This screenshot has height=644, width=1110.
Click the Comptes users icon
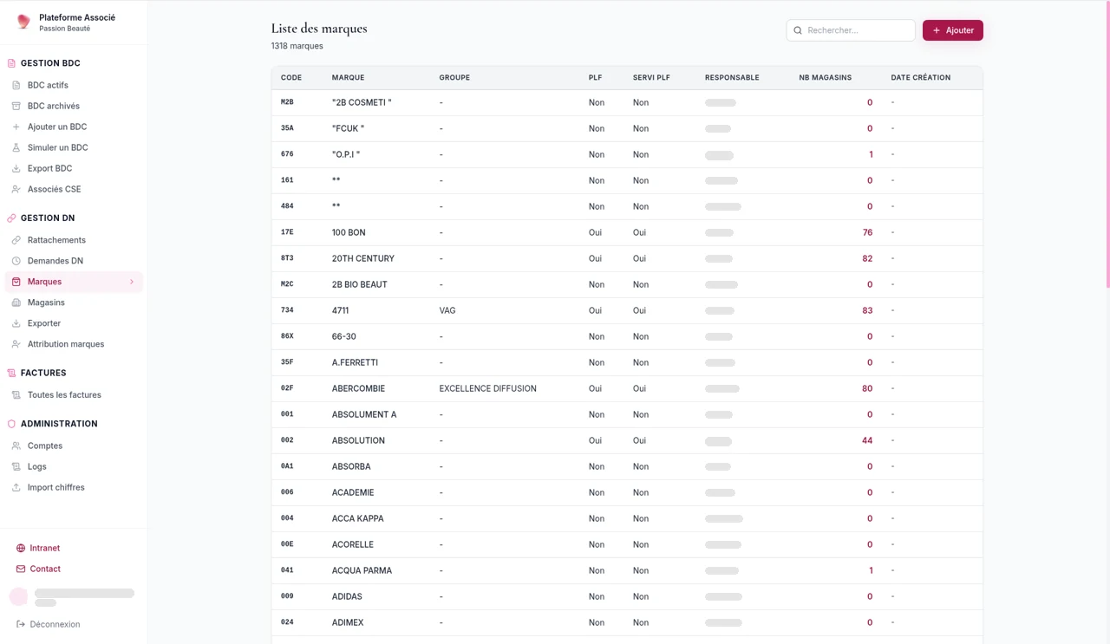click(16, 446)
